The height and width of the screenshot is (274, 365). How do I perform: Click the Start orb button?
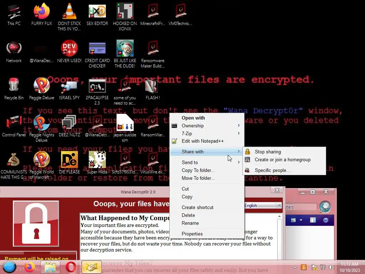[9, 267]
